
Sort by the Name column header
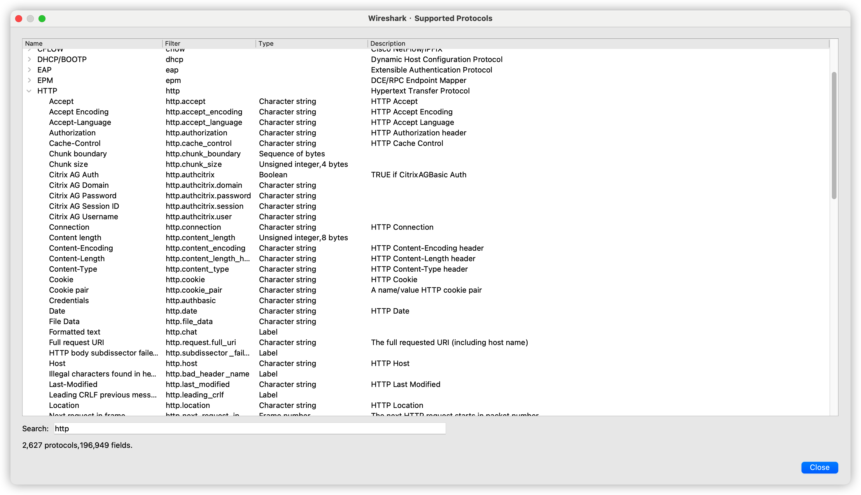point(92,43)
